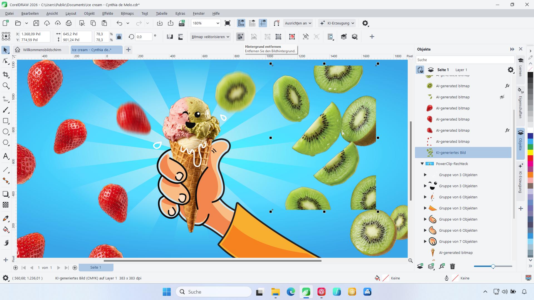Show the hidden AI-generated bitmap layer
Viewport: 534px width, 300px height.
click(x=502, y=97)
